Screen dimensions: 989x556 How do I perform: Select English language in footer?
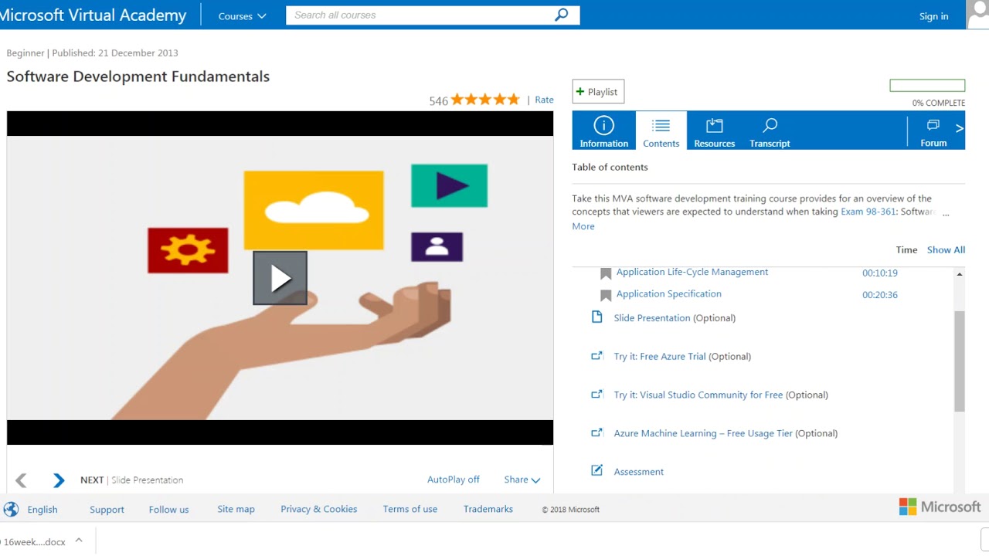pyautogui.click(x=42, y=509)
